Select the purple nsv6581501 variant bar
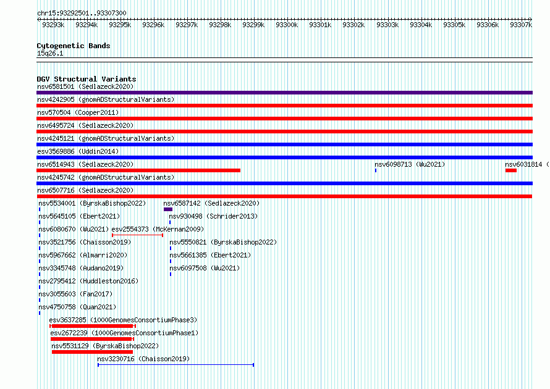The width and height of the screenshot is (550, 389). coord(284,93)
